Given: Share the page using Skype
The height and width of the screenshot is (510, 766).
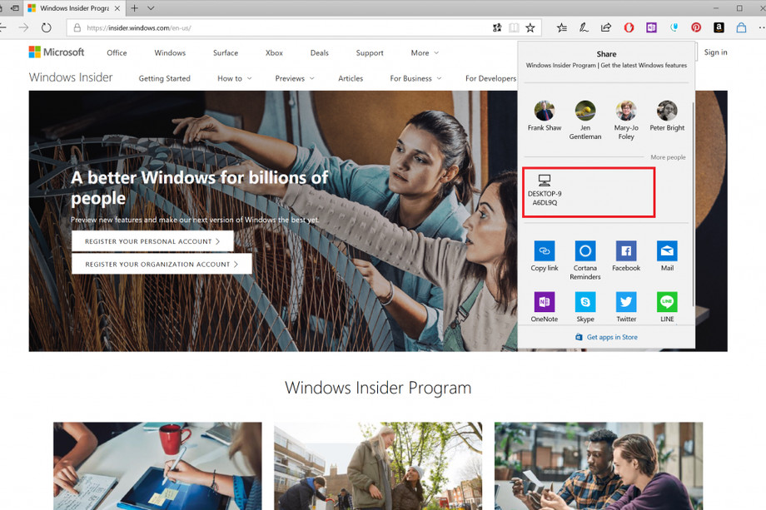Looking at the screenshot, I should coord(584,304).
